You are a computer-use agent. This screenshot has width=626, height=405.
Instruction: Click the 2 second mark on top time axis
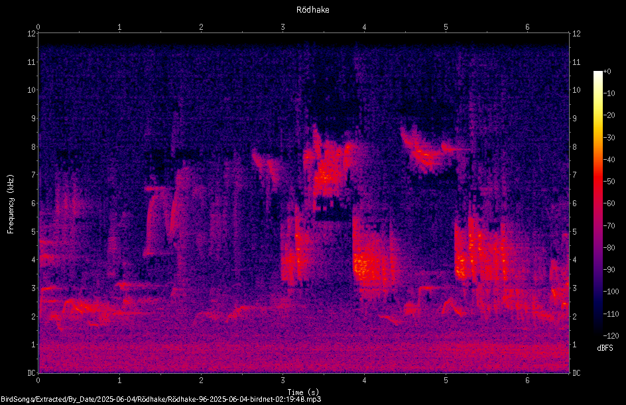coord(201,27)
